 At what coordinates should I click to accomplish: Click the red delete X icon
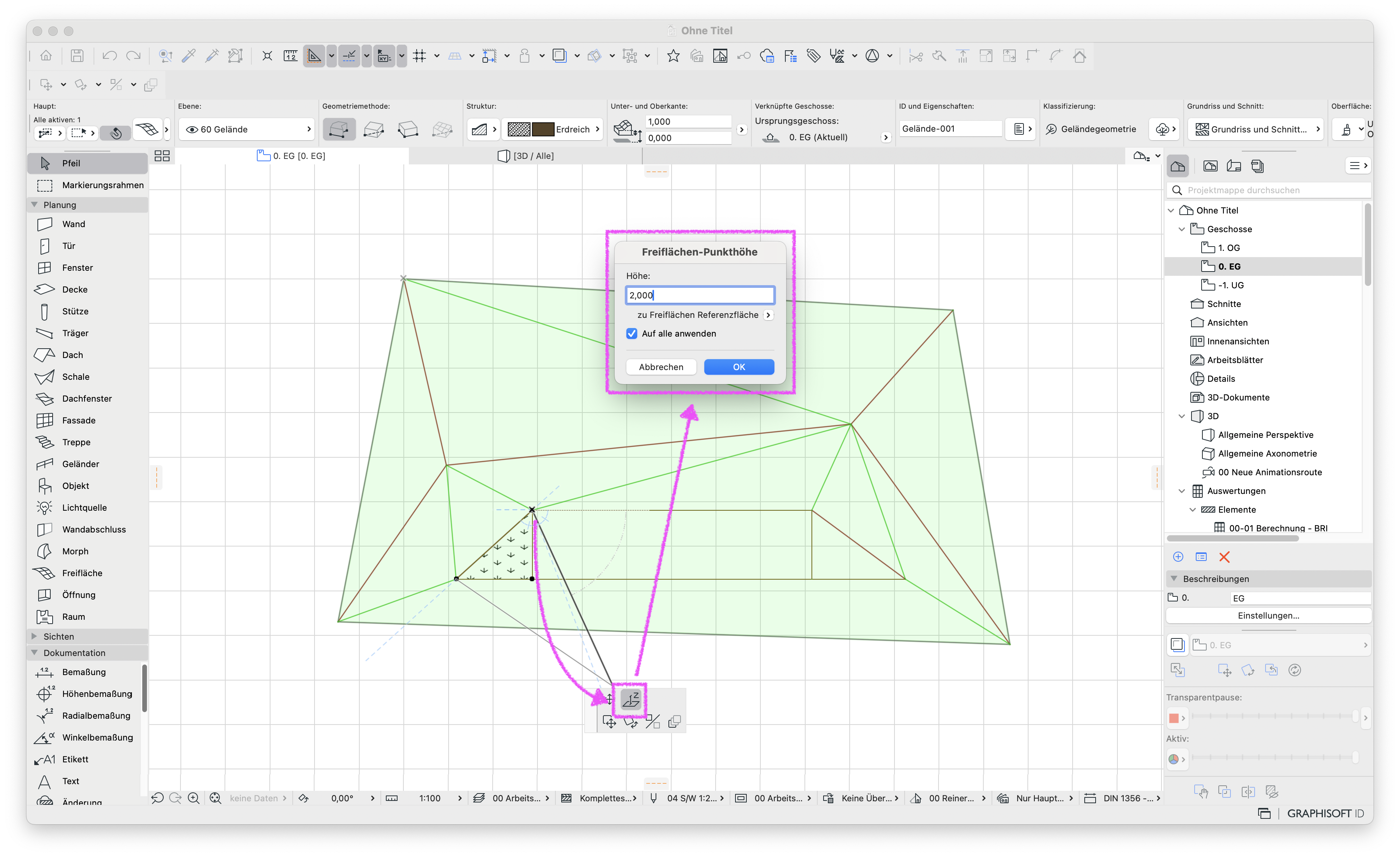[x=1225, y=557]
